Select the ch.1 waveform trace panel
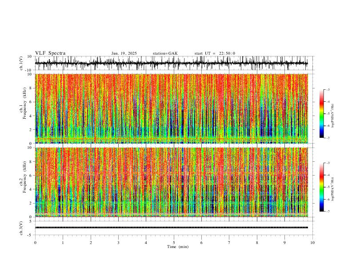 tap(174, 63)
